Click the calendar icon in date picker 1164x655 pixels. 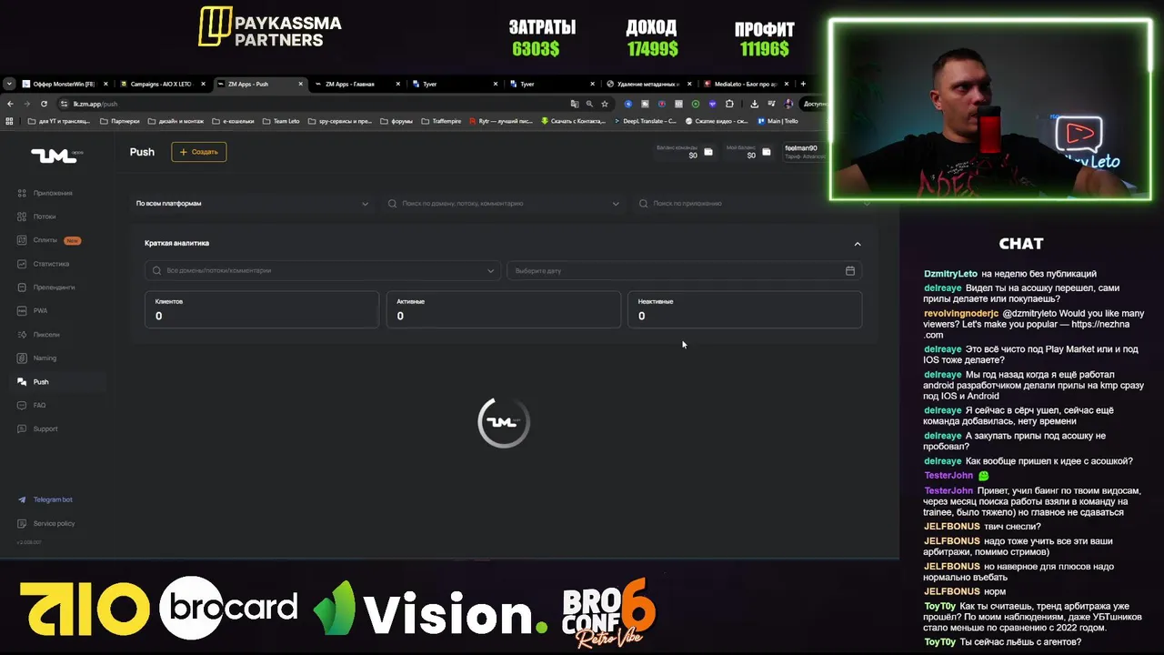[850, 270]
